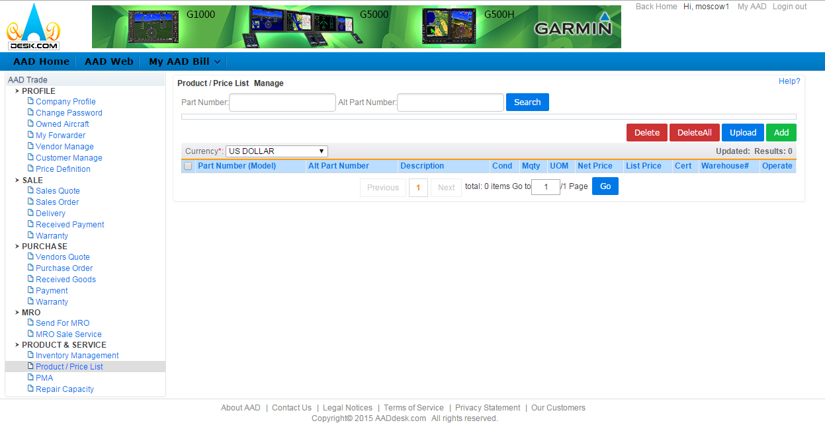Focus the Alt Part Number field
This screenshot has width=825, height=429.
point(451,102)
